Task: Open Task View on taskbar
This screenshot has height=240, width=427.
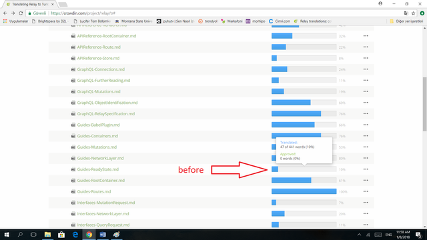Action: click(33, 235)
